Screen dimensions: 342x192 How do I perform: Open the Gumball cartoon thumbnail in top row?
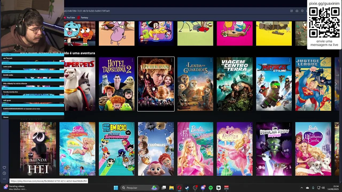point(80,34)
